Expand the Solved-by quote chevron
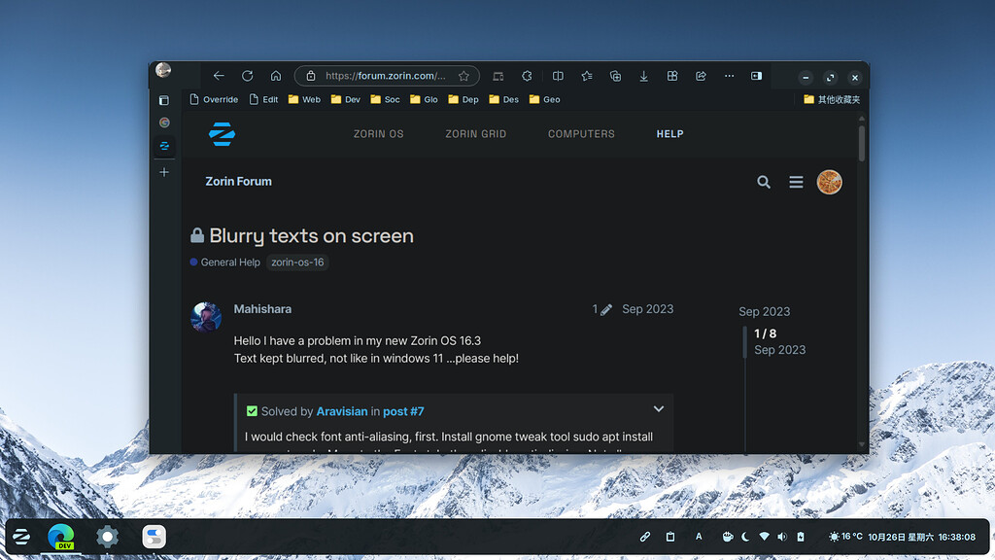 pyautogui.click(x=658, y=408)
